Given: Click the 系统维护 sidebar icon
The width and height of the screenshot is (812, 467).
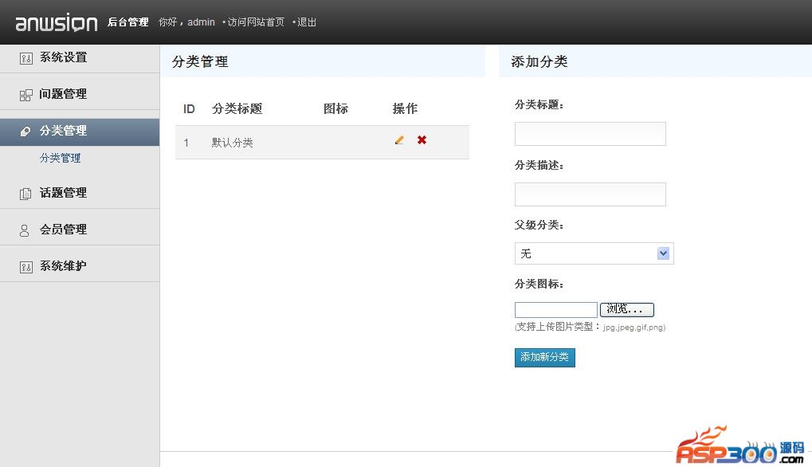Looking at the screenshot, I should click(25, 267).
